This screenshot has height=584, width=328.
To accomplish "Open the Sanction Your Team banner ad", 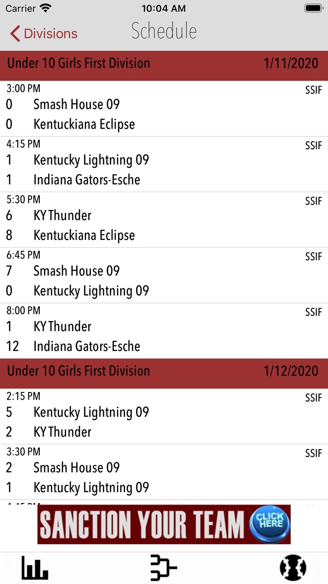I will (x=164, y=524).
